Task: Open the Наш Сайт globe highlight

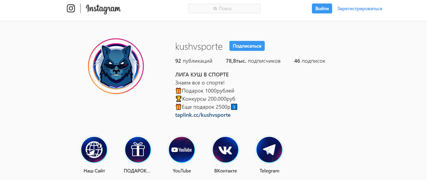Action: tap(94, 150)
